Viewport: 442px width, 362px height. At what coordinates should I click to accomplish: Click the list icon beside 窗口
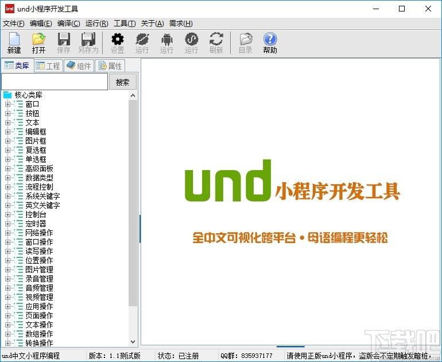(x=19, y=104)
